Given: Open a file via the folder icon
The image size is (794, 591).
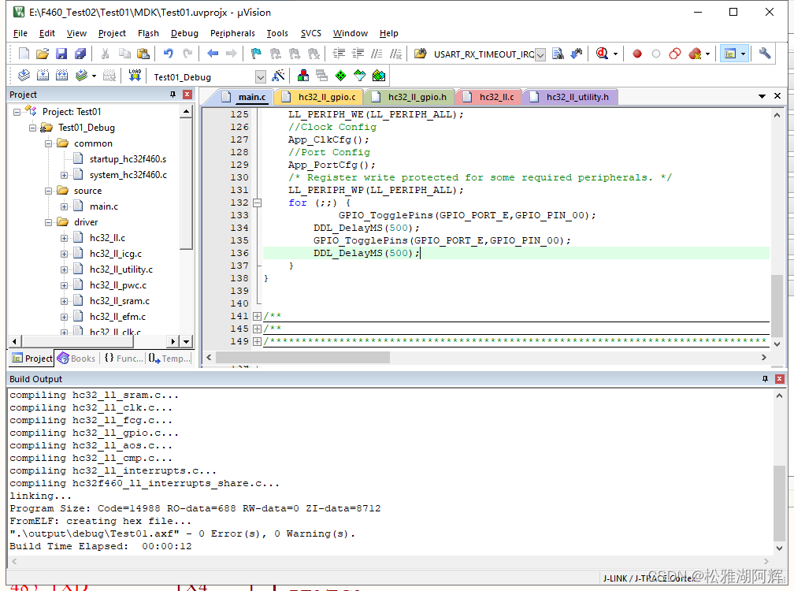Looking at the screenshot, I should (43, 54).
